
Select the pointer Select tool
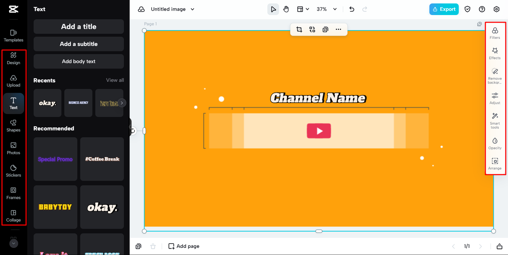[273, 9]
